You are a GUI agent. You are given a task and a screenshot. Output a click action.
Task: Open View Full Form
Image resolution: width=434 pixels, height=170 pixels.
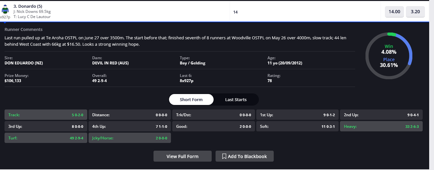point(183,156)
